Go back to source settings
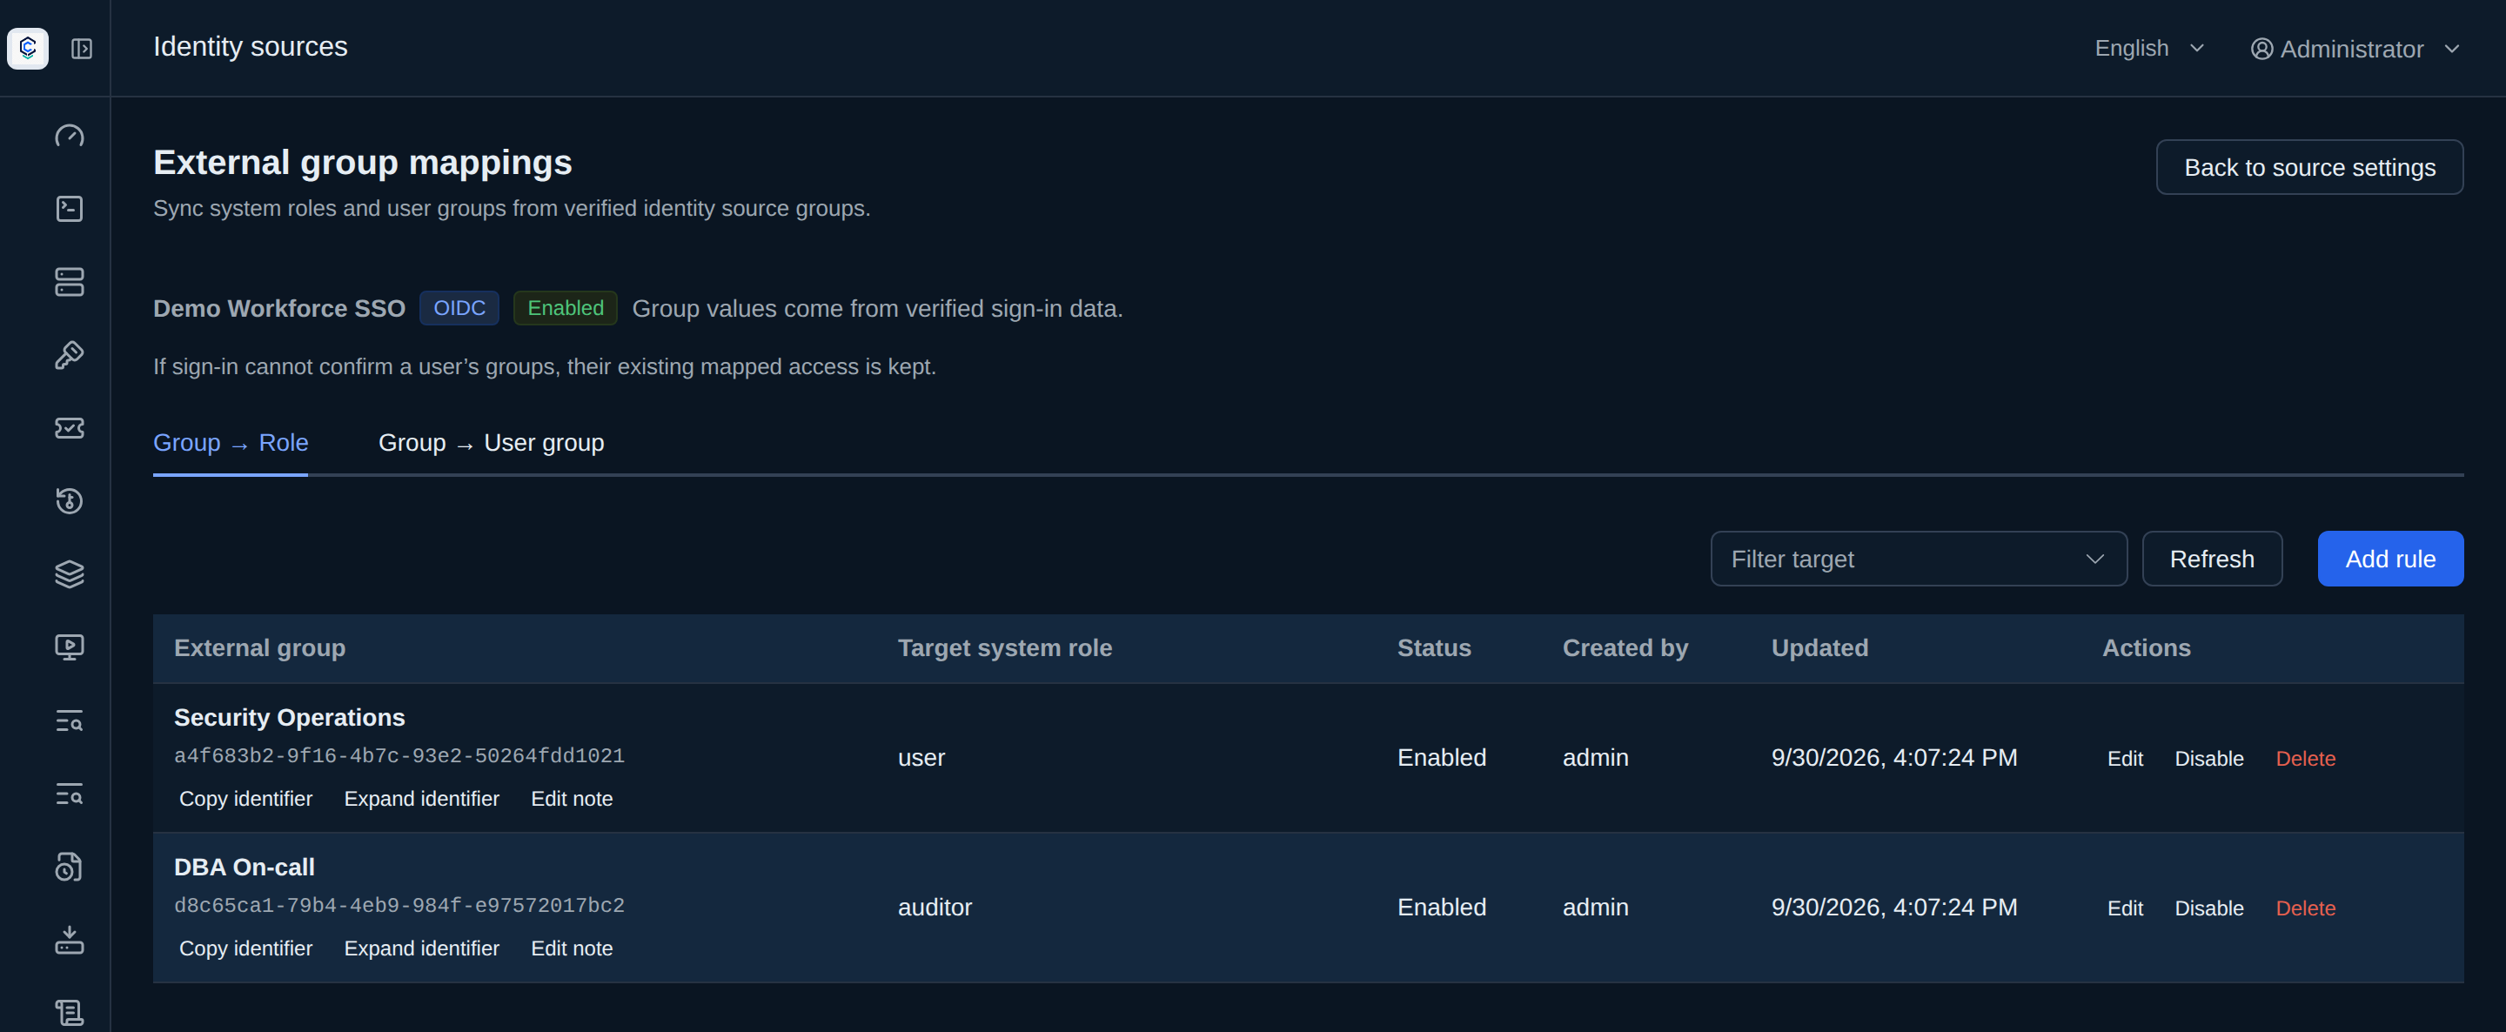This screenshot has height=1032, width=2506. click(2309, 167)
